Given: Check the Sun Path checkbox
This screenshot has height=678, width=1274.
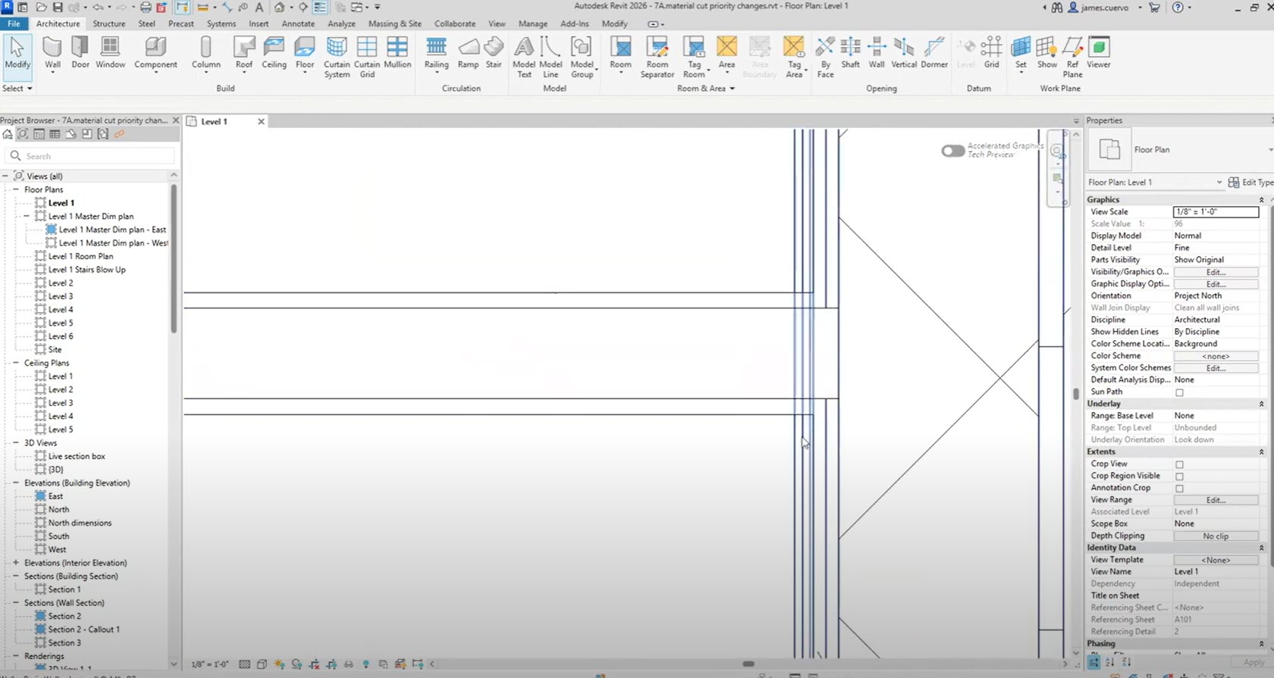Looking at the screenshot, I should pyautogui.click(x=1179, y=392).
